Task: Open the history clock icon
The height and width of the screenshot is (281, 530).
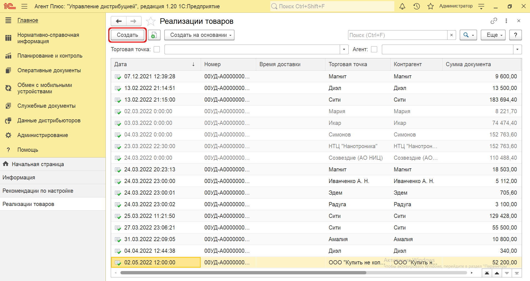Action: [416, 6]
